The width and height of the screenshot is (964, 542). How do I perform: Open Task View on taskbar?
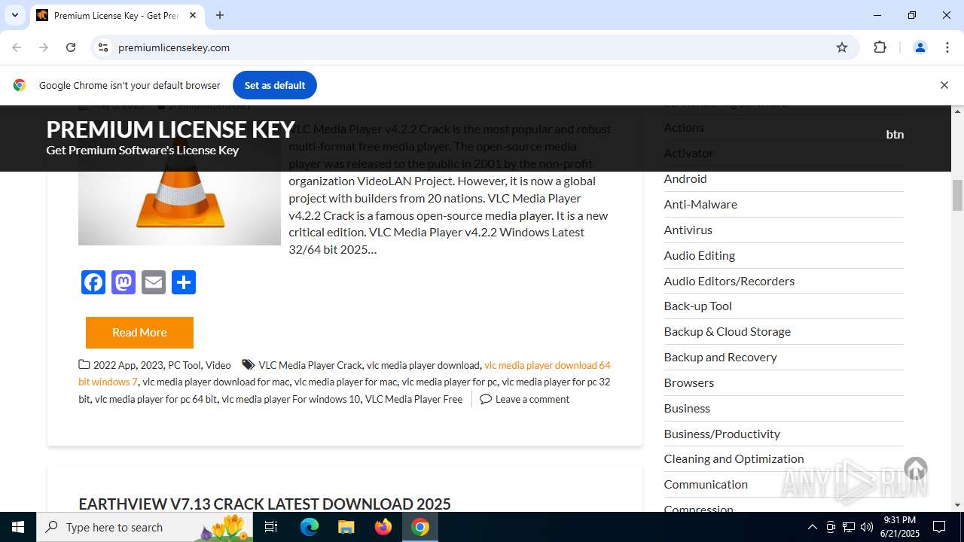pyautogui.click(x=271, y=527)
